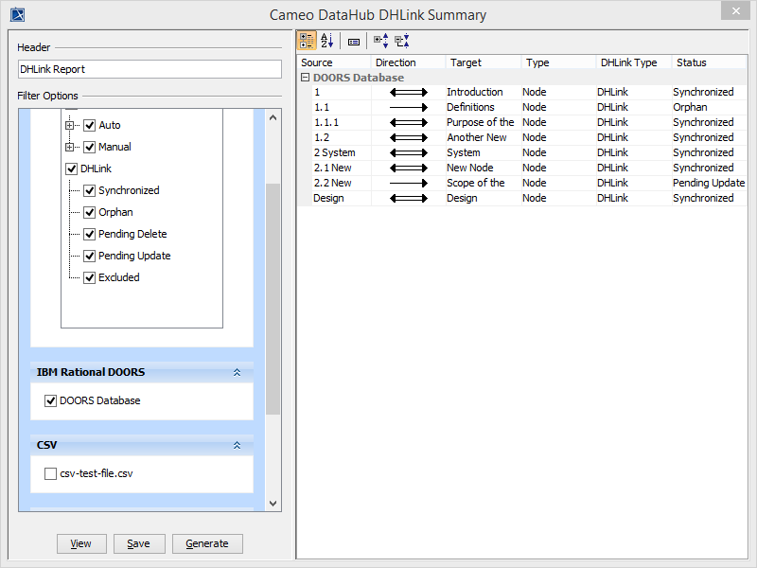This screenshot has height=568, width=757.
Task: Uncheck the DOORS Database checkbox
Action: [x=51, y=400]
